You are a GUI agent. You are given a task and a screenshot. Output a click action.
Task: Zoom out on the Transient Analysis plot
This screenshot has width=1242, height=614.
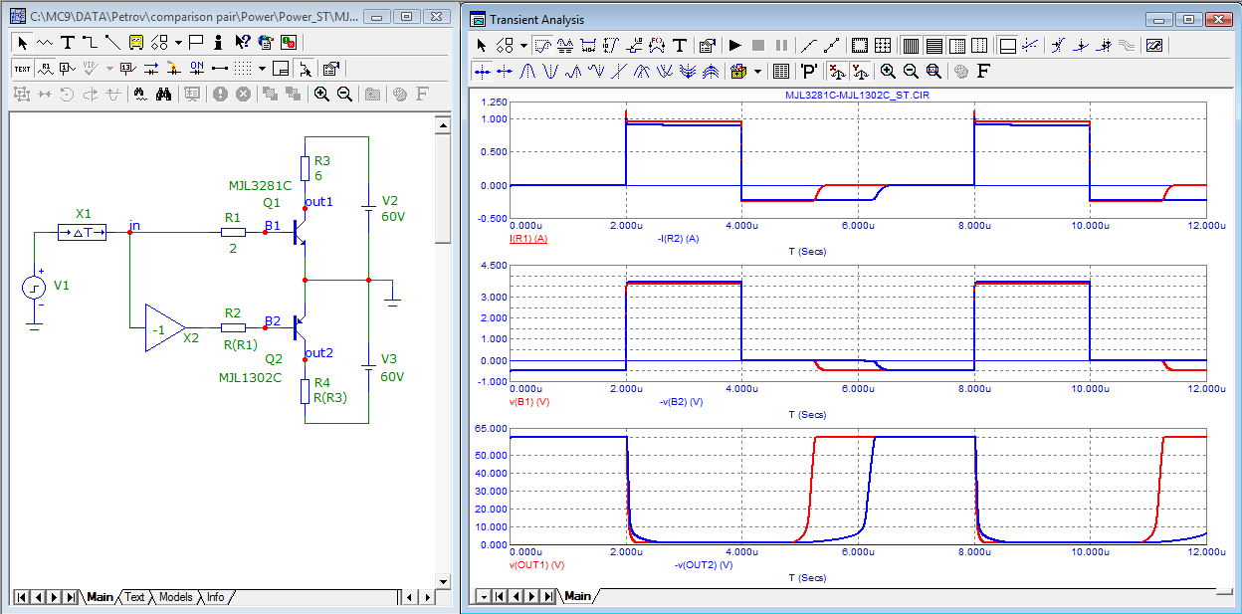tap(911, 71)
